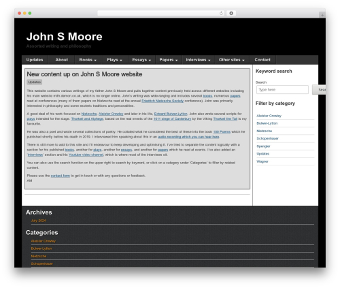Filter by Wagner category in sidebar

tap(262, 161)
